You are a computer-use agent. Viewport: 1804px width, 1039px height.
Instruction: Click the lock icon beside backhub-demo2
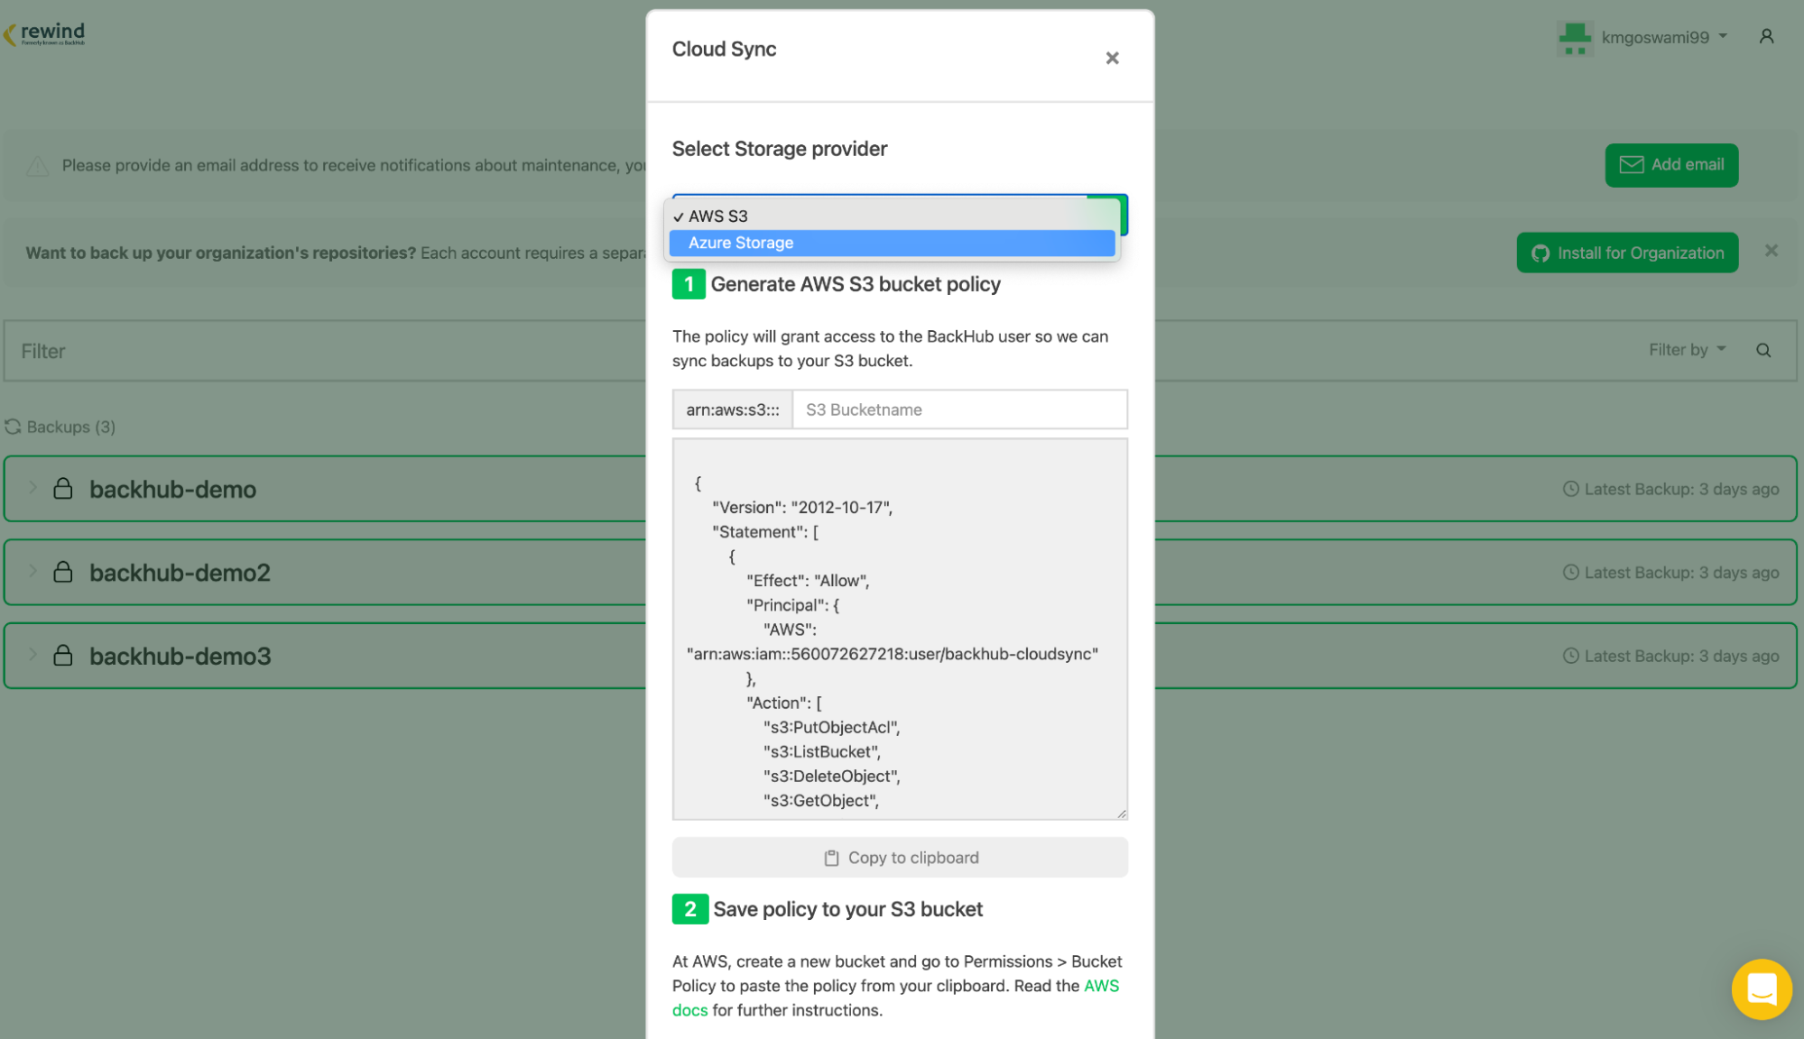[62, 572]
